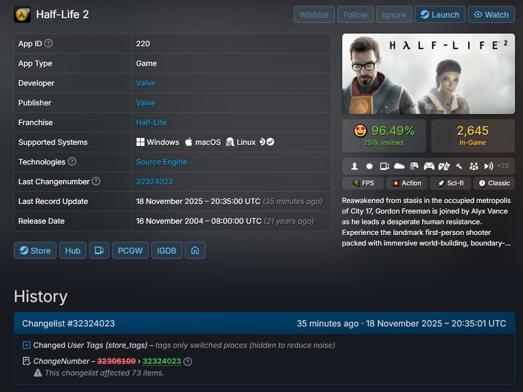Select the Sci-fi tag

click(x=450, y=183)
